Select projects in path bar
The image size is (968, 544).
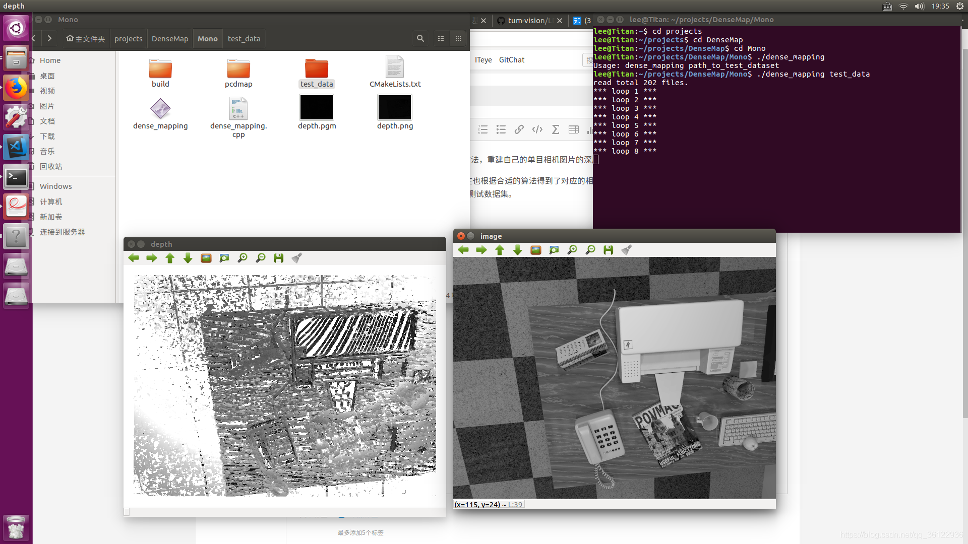click(x=128, y=39)
